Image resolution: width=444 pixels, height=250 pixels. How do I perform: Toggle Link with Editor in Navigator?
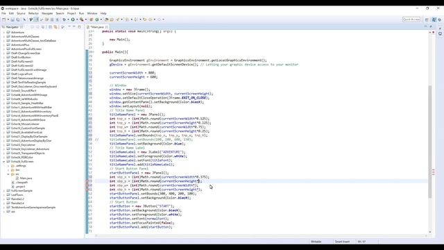point(55,27)
